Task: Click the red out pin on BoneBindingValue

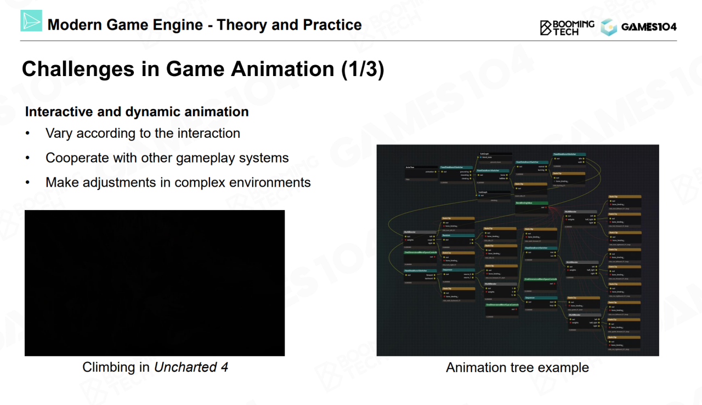Action: click(546, 207)
